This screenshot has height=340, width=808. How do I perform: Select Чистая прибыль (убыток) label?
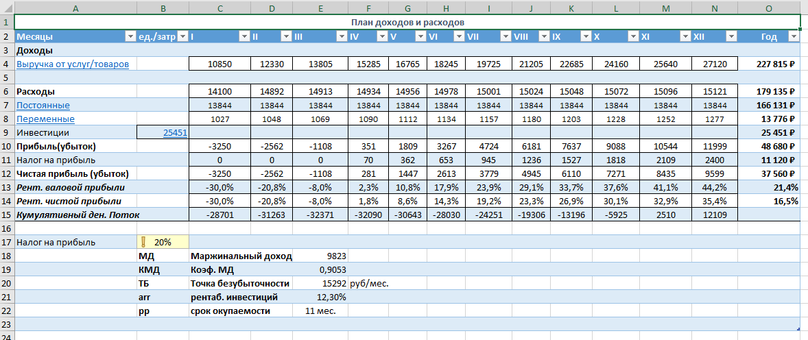point(75,173)
